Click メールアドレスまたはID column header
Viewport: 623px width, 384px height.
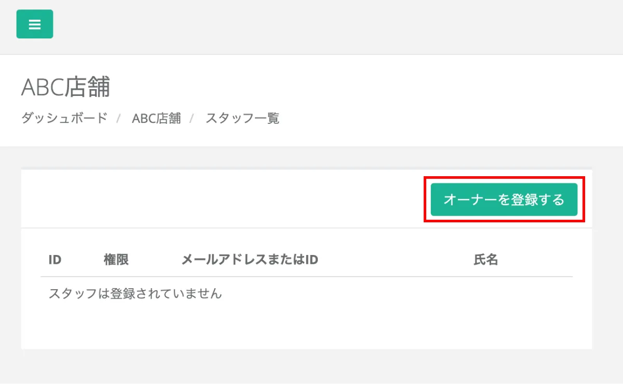pos(250,260)
